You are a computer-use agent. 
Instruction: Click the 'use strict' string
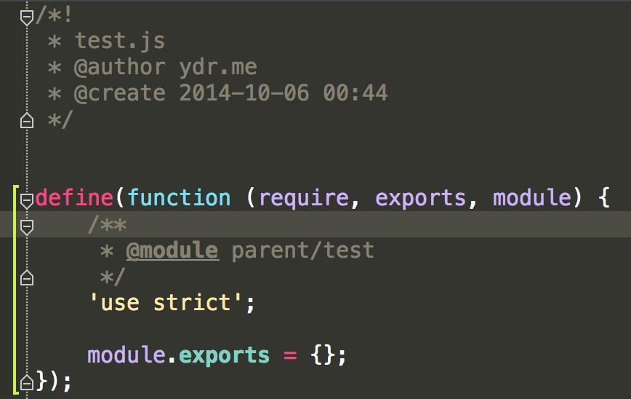[x=165, y=302]
